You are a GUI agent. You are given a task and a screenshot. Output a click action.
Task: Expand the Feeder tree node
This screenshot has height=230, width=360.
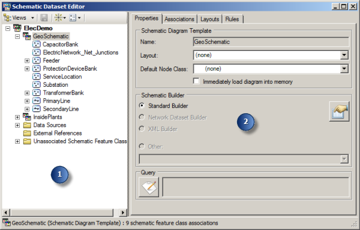[x=27, y=60]
